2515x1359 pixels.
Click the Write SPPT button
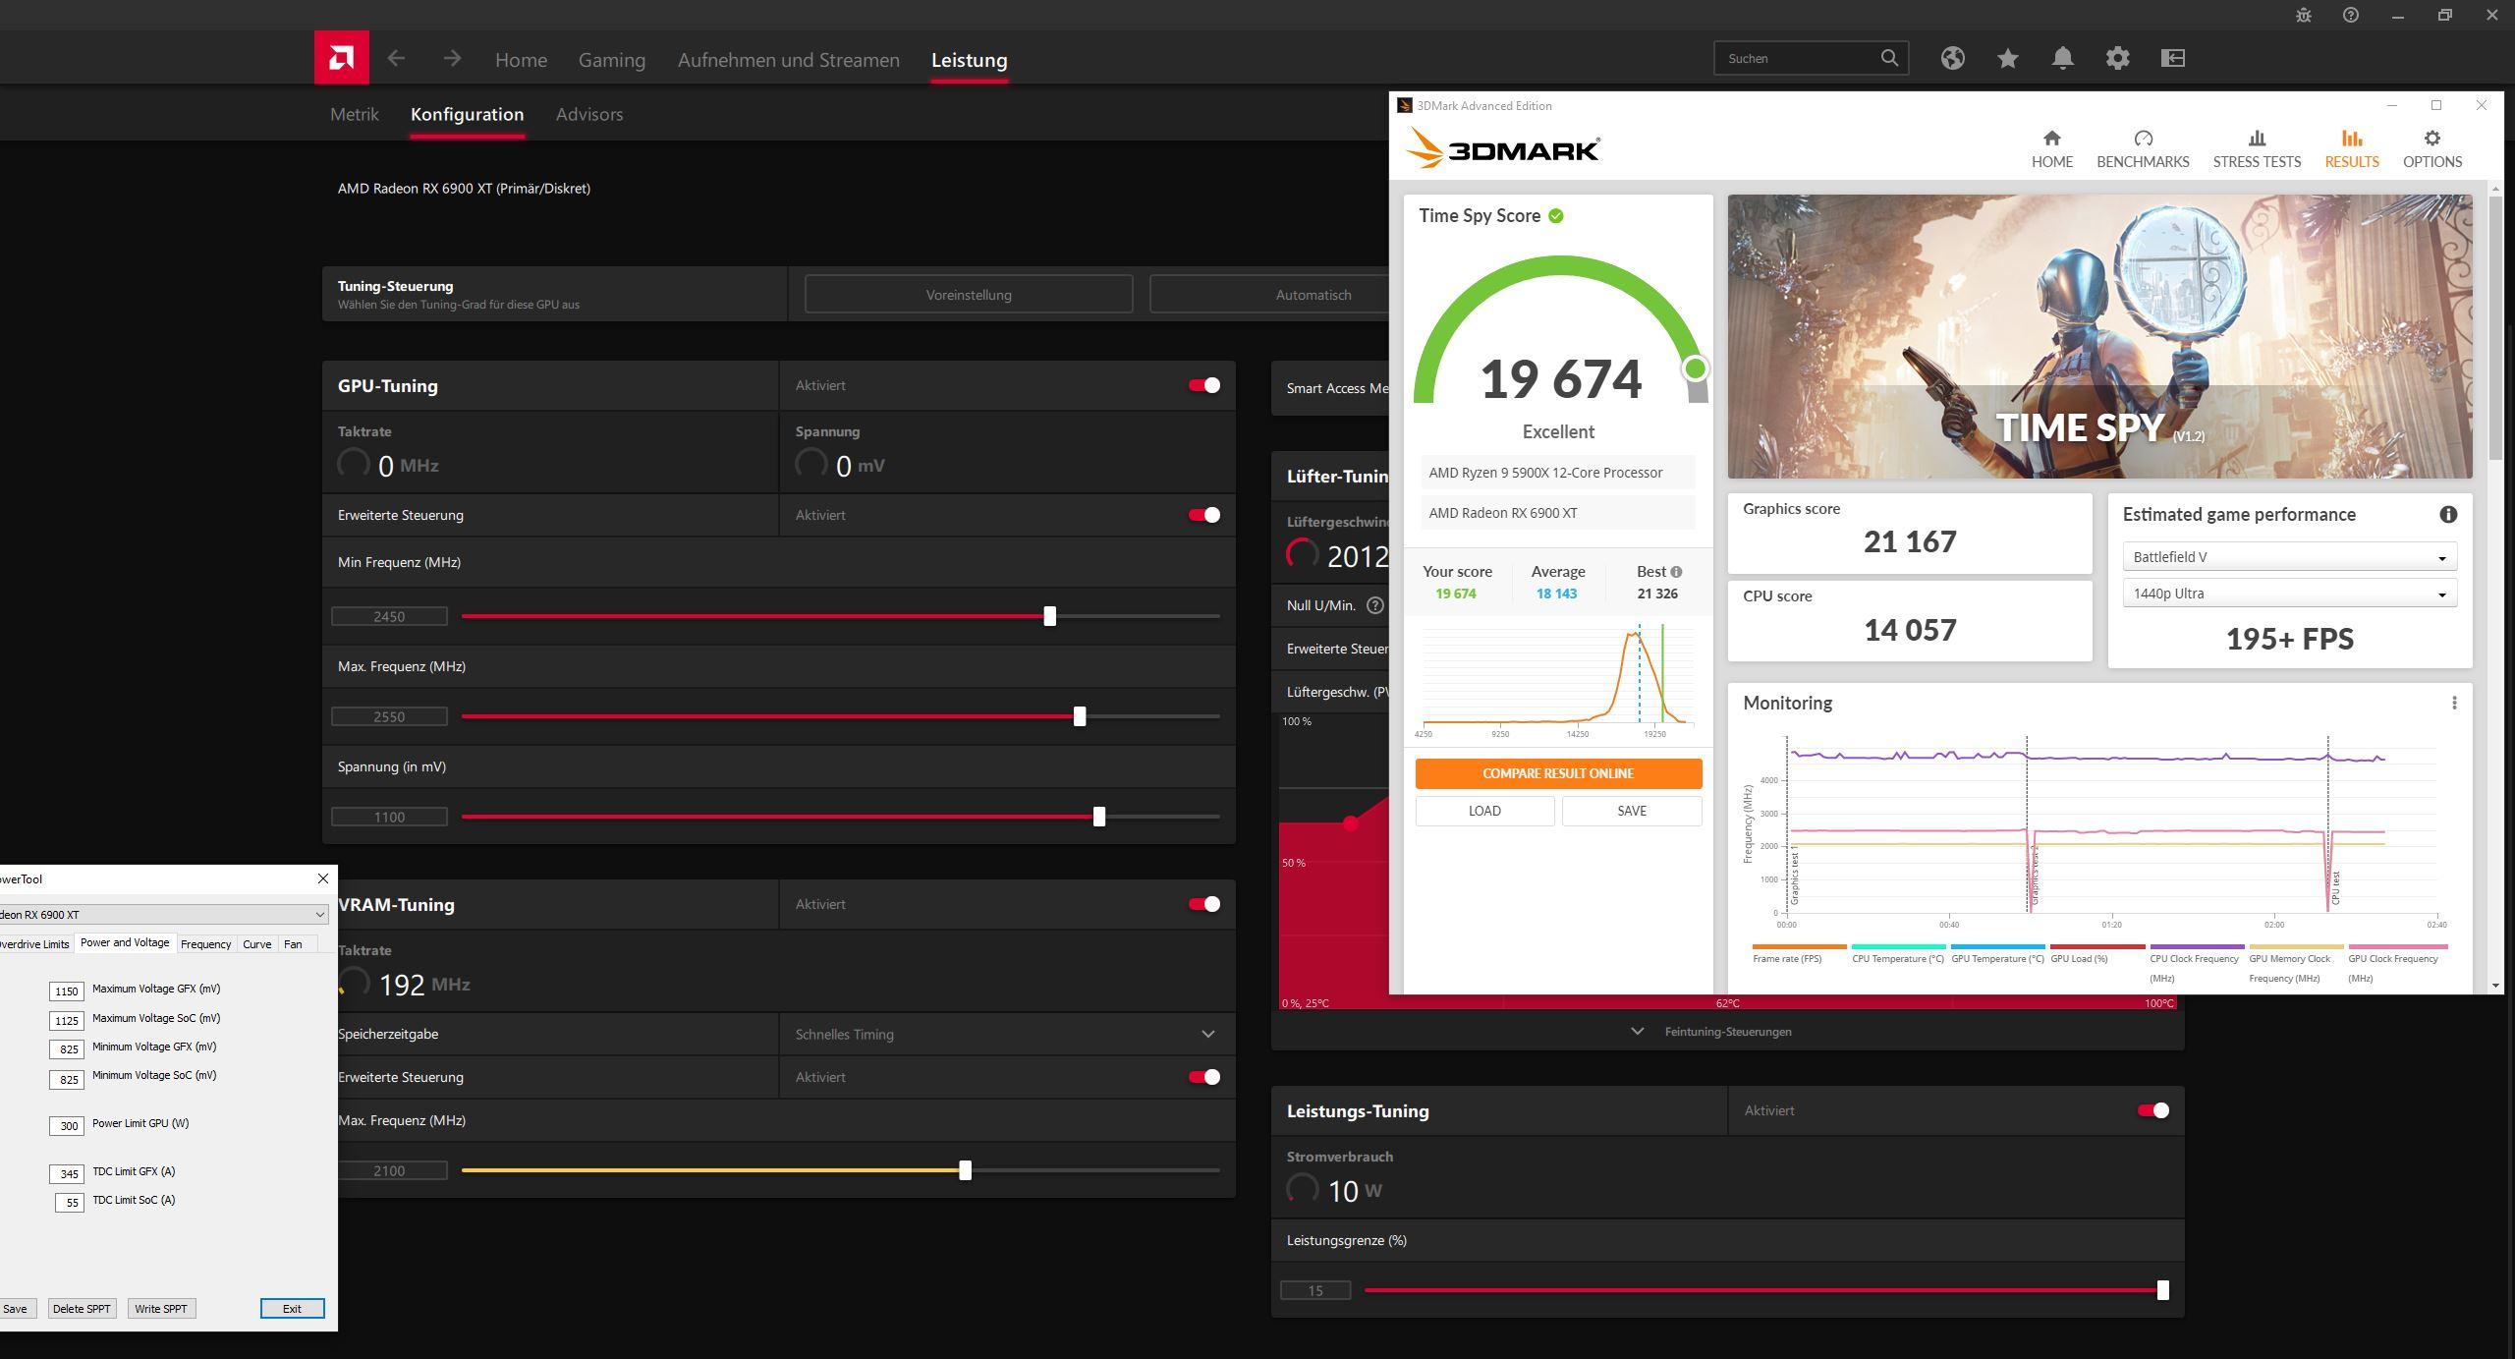coord(161,1309)
